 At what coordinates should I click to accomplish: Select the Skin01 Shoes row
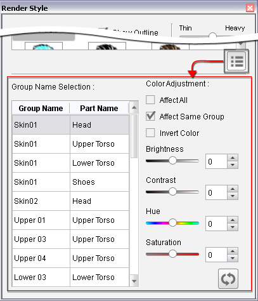(70, 182)
